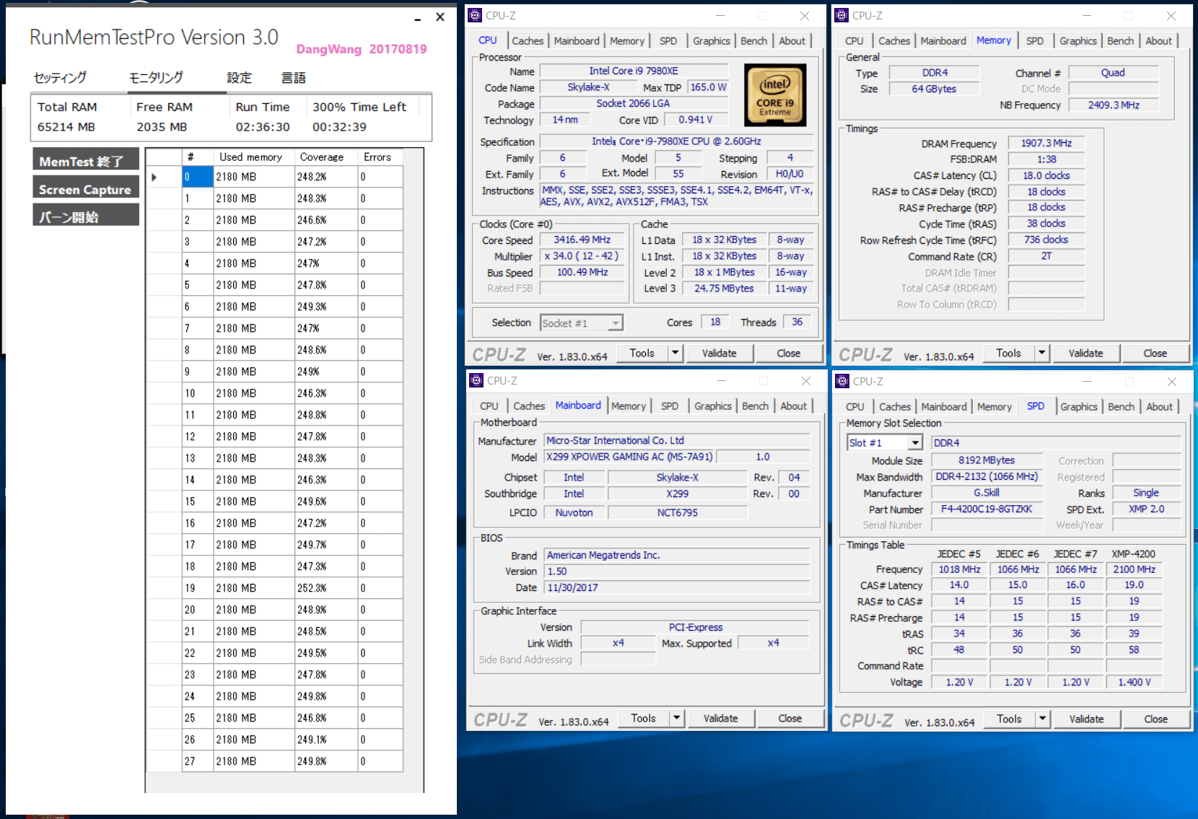
Task: Click the memory Size value 64 GBytes
Action: pos(934,89)
